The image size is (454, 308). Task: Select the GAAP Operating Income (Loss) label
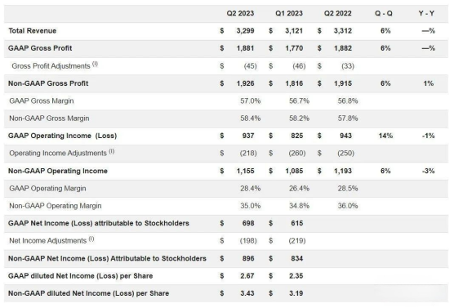[x=63, y=136]
